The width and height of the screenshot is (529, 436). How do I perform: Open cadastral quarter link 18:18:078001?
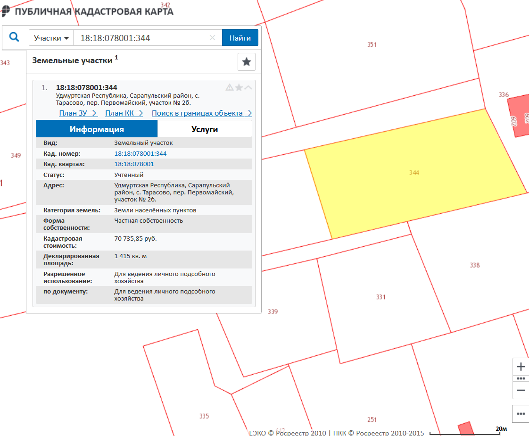point(134,164)
